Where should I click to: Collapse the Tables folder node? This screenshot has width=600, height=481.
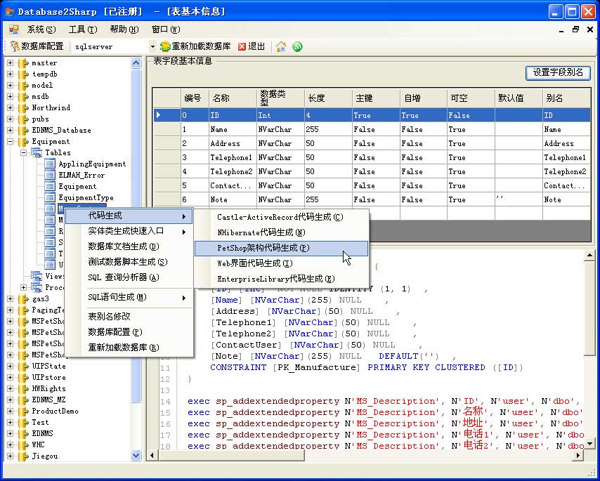coord(24,152)
